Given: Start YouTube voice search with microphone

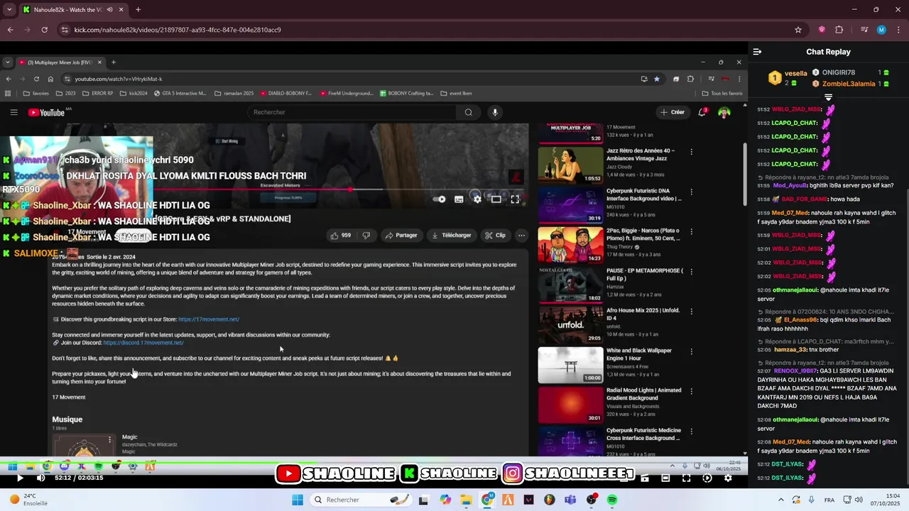Looking at the screenshot, I should click(495, 112).
